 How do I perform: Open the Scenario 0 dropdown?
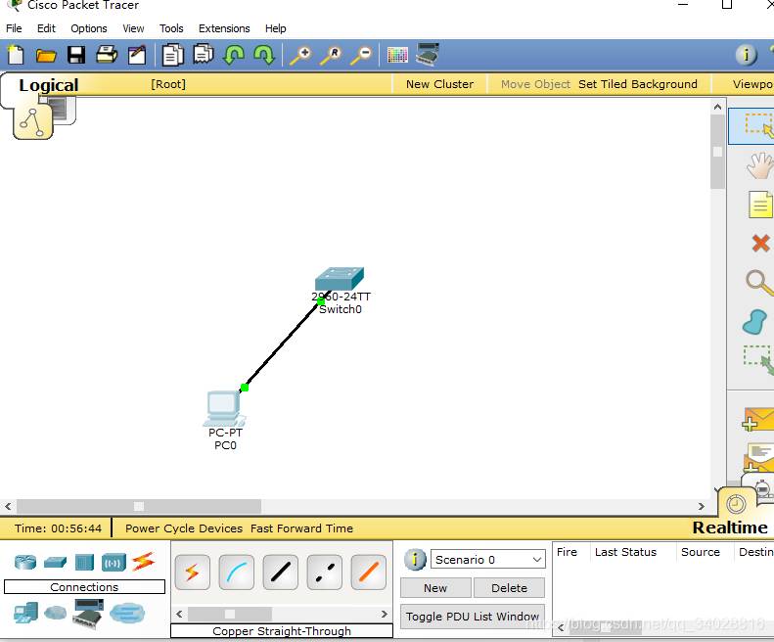487,560
